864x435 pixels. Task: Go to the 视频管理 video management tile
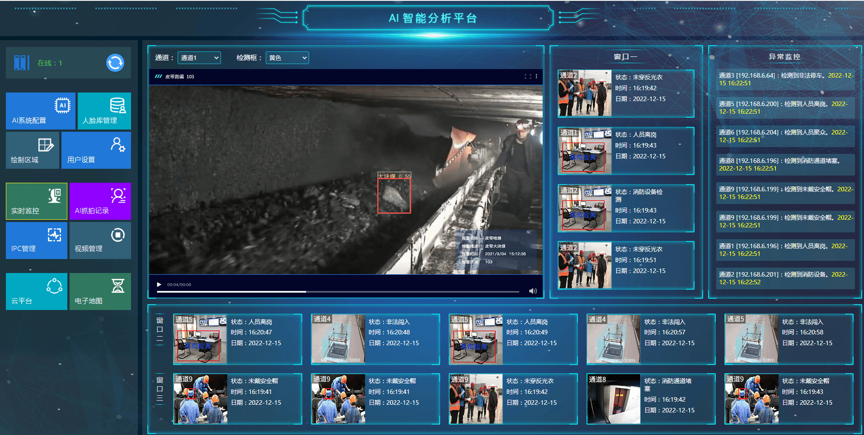[x=100, y=241]
